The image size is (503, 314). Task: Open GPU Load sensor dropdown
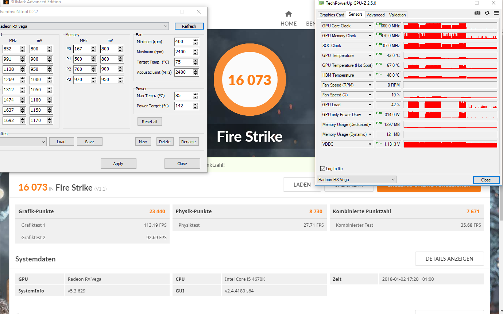370,105
